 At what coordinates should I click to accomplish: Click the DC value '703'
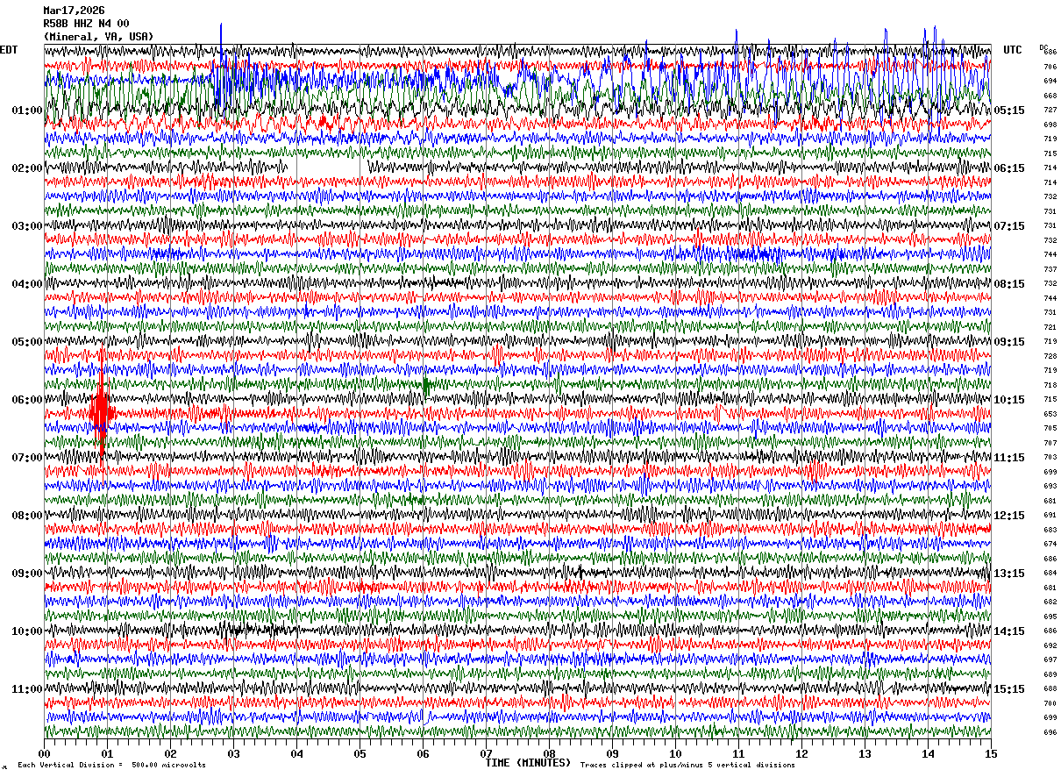1050,457
